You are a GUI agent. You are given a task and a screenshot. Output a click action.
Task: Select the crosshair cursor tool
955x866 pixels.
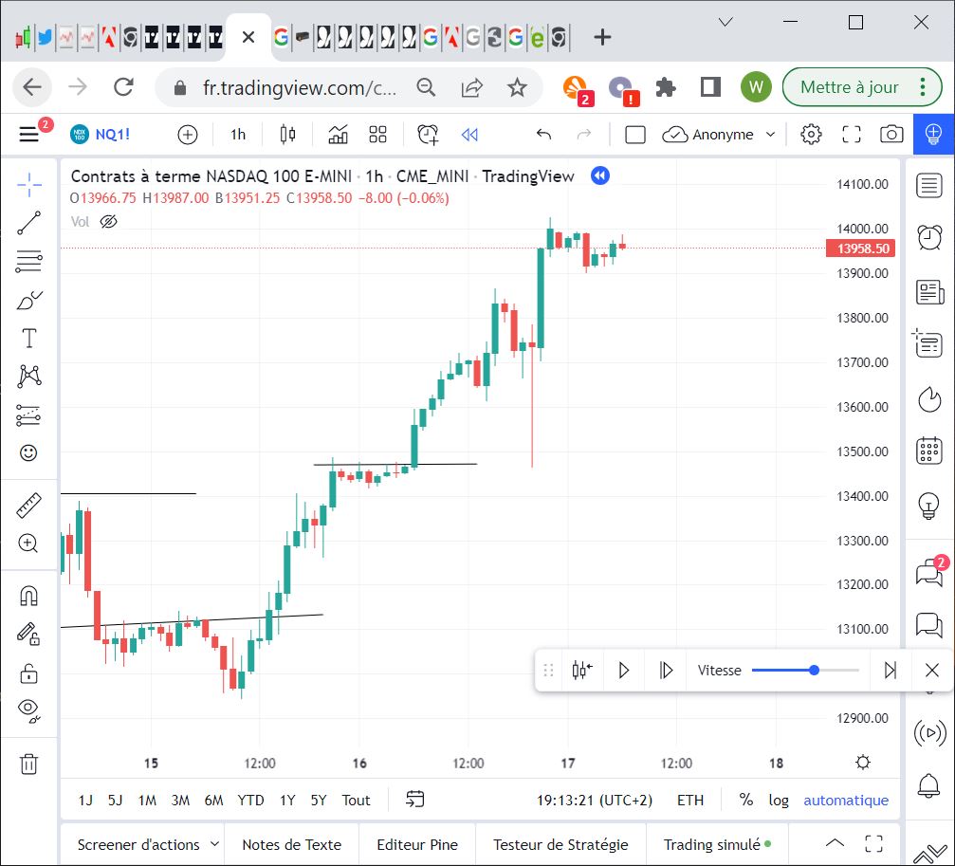coord(28,185)
